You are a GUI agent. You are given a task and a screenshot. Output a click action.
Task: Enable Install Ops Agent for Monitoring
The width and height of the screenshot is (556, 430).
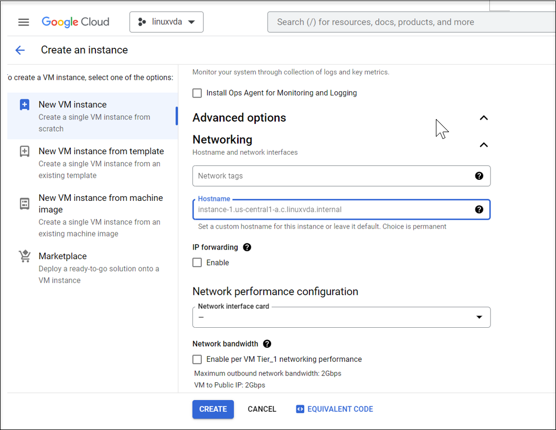[x=197, y=93]
